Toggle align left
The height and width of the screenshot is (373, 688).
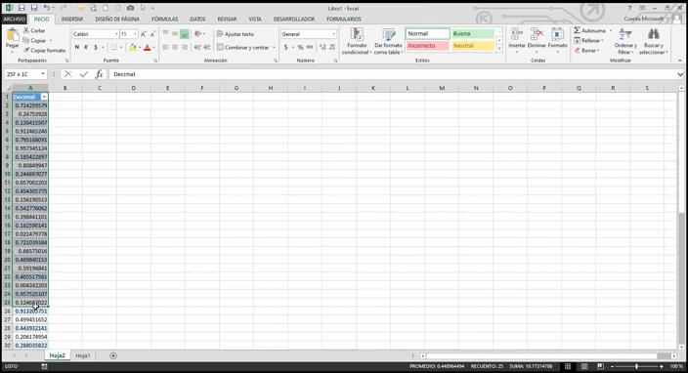(165, 47)
